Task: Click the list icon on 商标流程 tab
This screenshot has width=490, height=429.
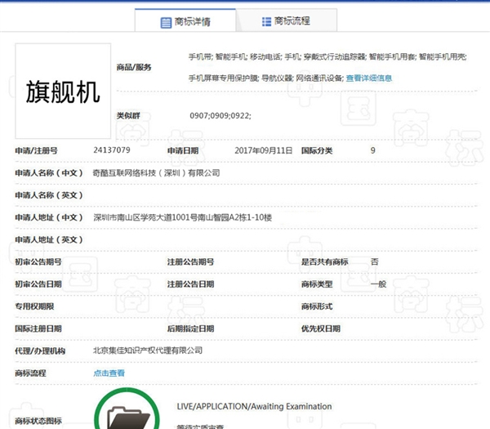Action: [x=265, y=21]
